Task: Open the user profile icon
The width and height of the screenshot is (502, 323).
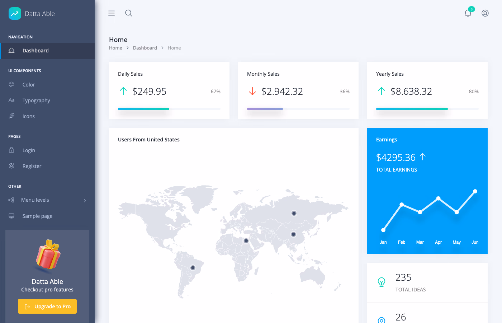Action: pos(485,13)
